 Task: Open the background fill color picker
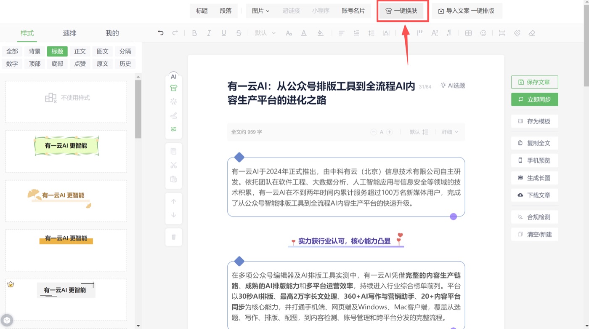click(321, 33)
